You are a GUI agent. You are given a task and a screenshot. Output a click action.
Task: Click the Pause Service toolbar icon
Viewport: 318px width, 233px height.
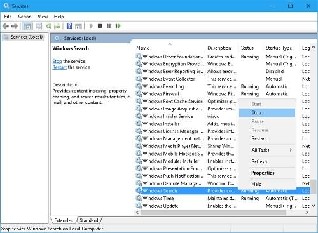109,26
